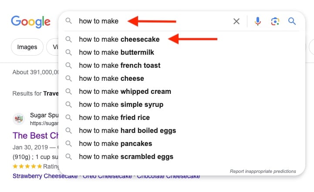Click the magnifier beside cheesecake suggestion
This screenshot has height=192, width=314.
68,40
